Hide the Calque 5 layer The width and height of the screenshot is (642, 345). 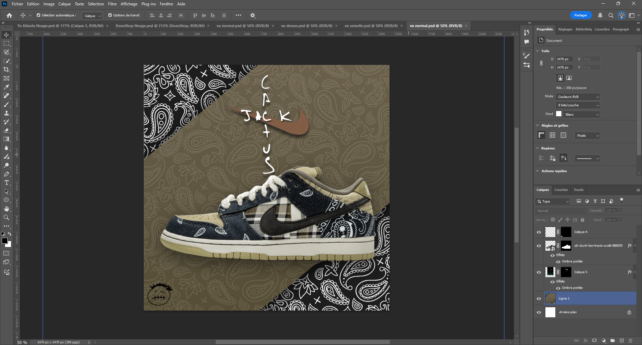coord(539,272)
